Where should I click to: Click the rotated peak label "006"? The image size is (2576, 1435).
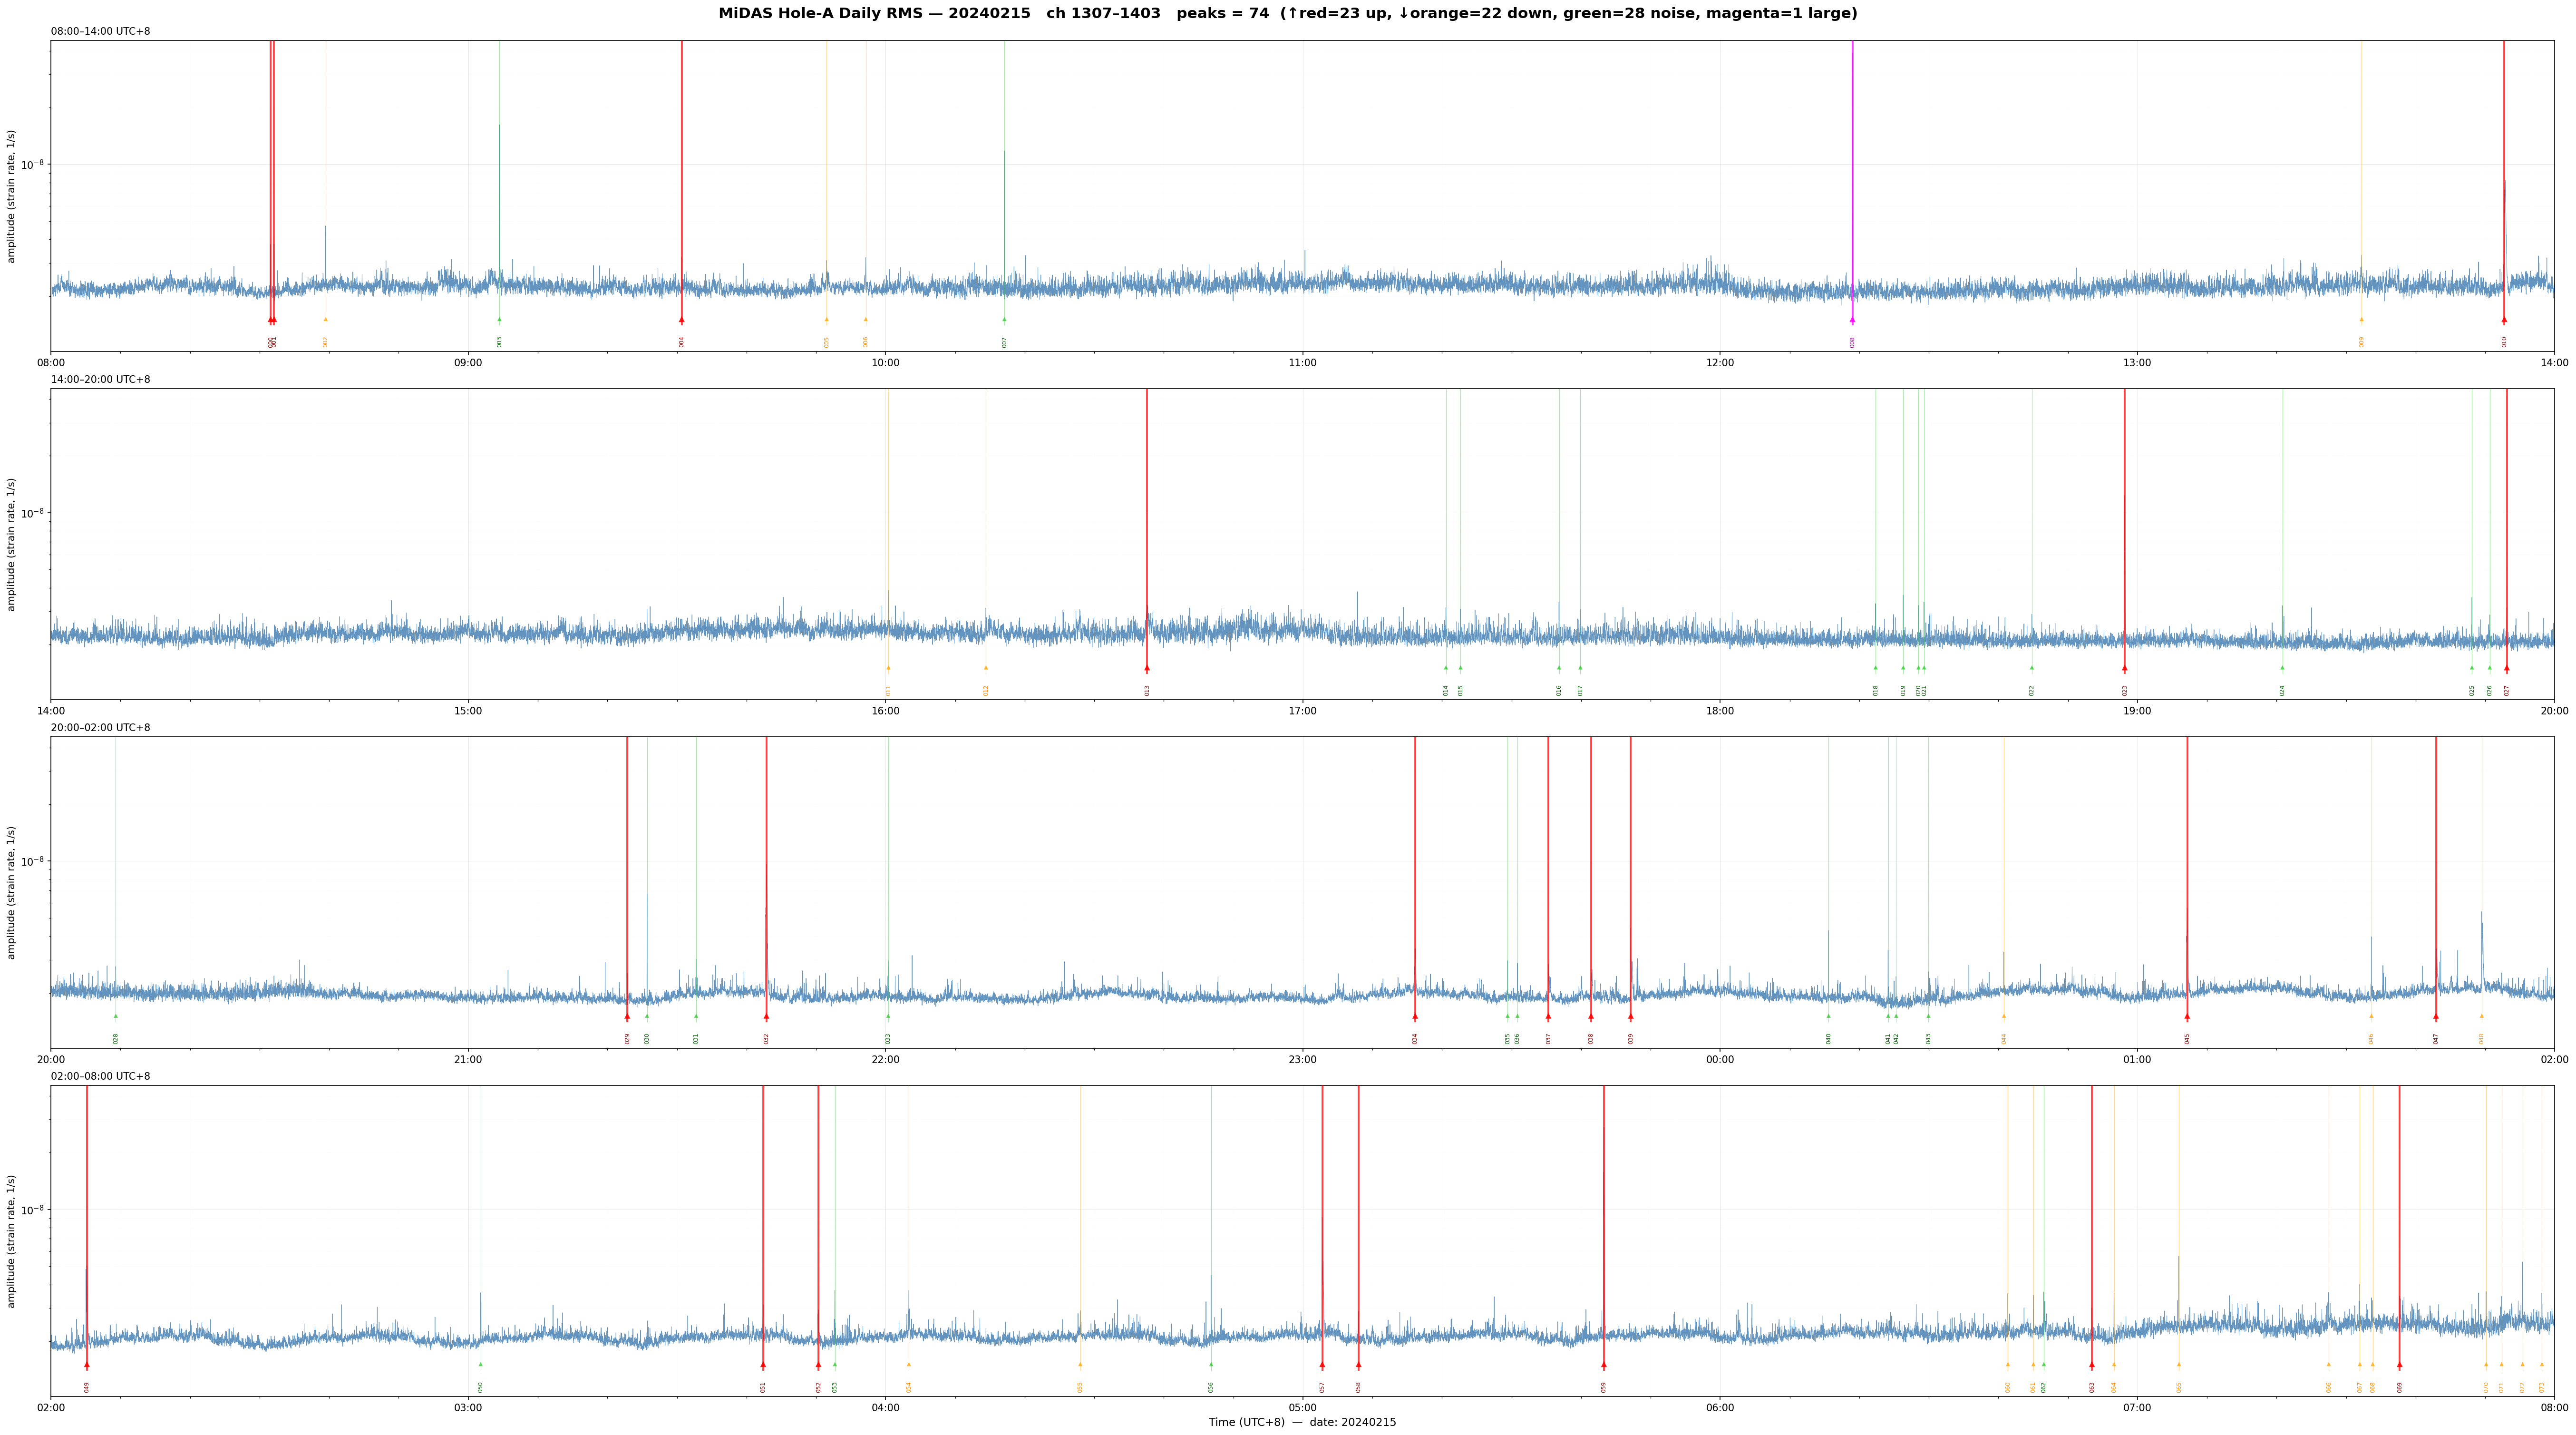coord(866,342)
